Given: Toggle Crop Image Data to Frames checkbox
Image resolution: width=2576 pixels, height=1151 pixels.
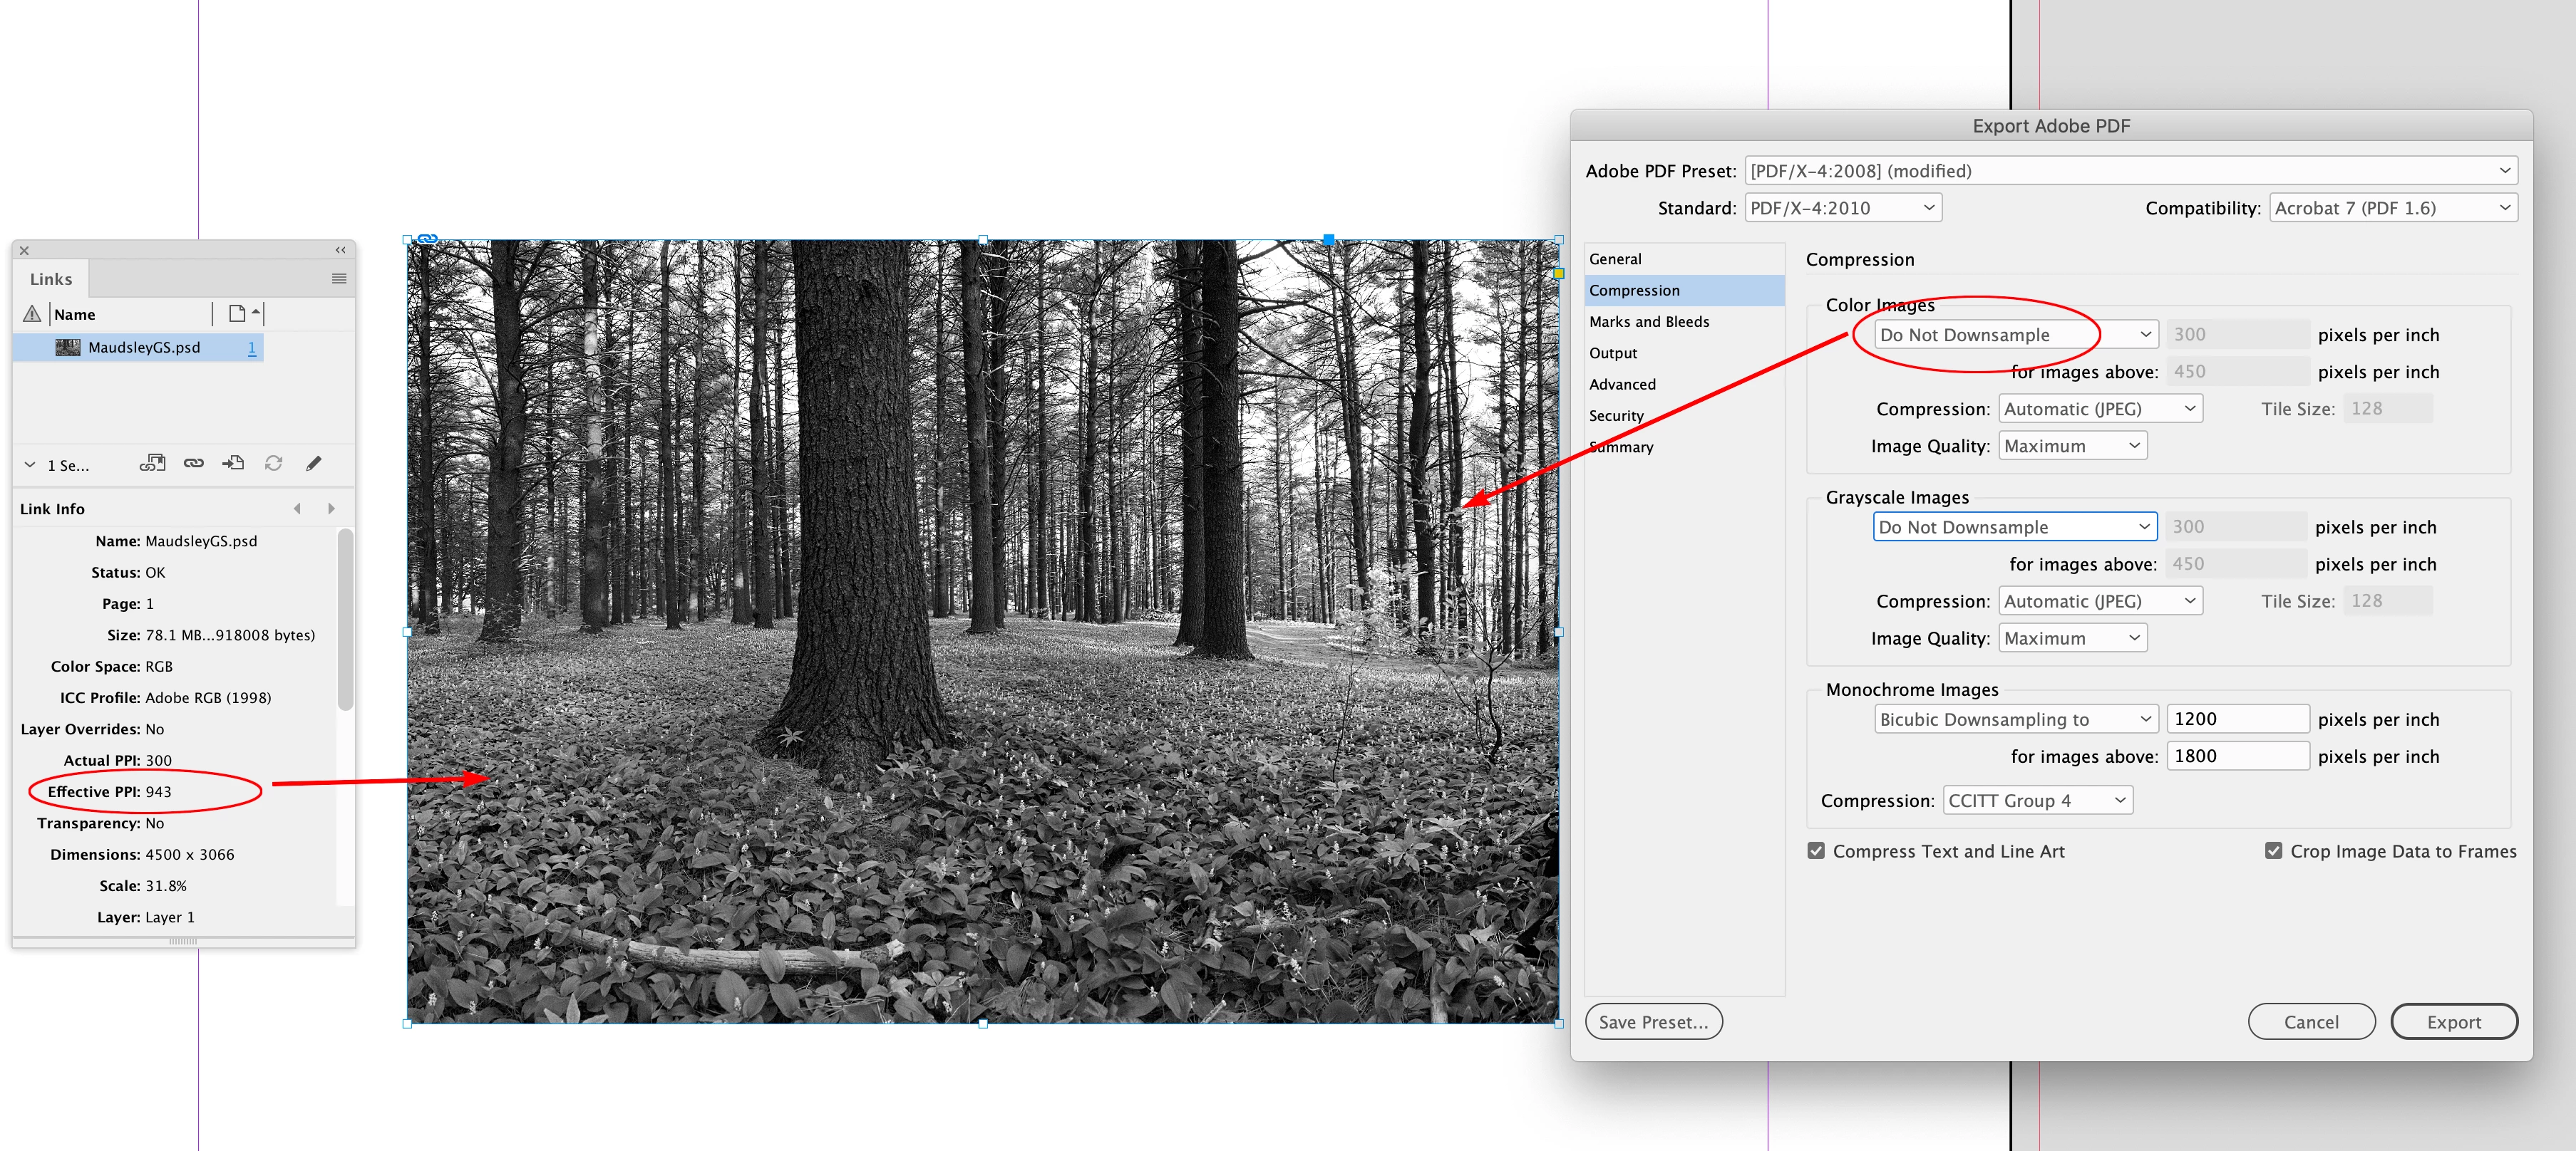Looking at the screenshot, I should (x=2273, y=850).
